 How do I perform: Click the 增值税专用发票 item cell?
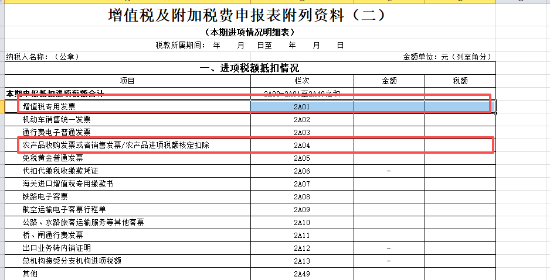[x=127, y=106]
